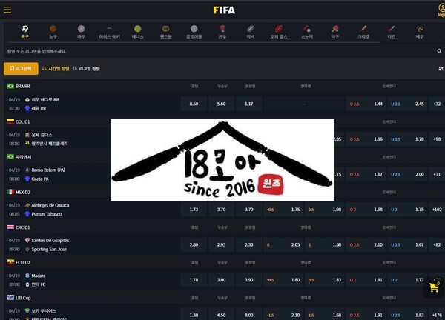Sort matches by league
445x320 pixels.
pos(86,69)
